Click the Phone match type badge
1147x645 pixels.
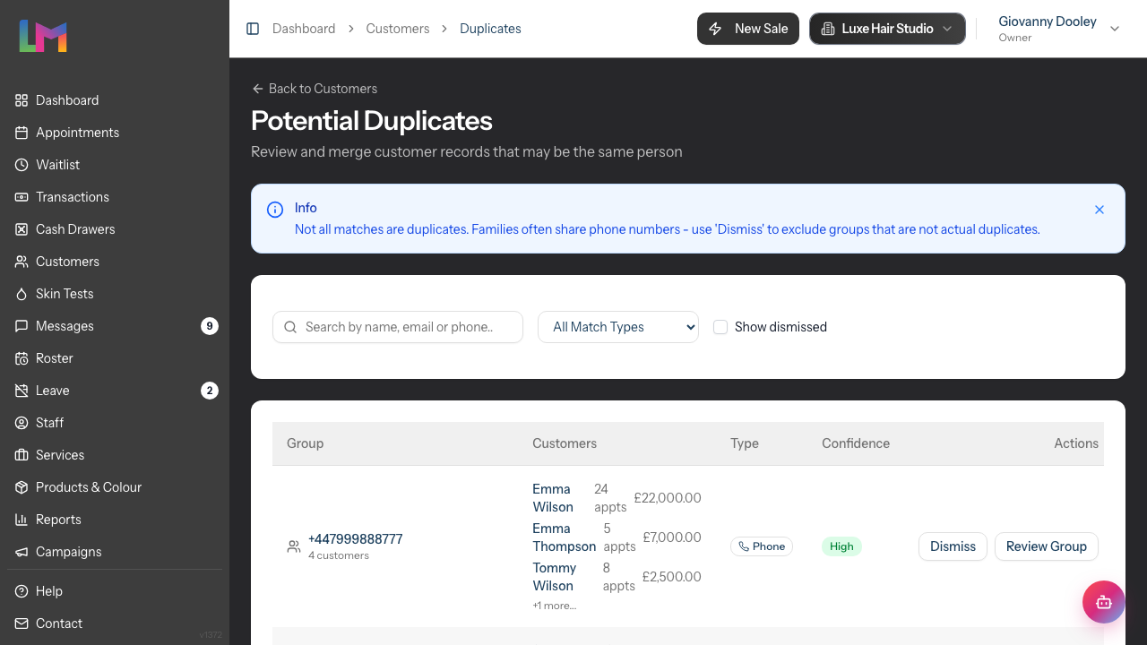(x=762, y=546)
